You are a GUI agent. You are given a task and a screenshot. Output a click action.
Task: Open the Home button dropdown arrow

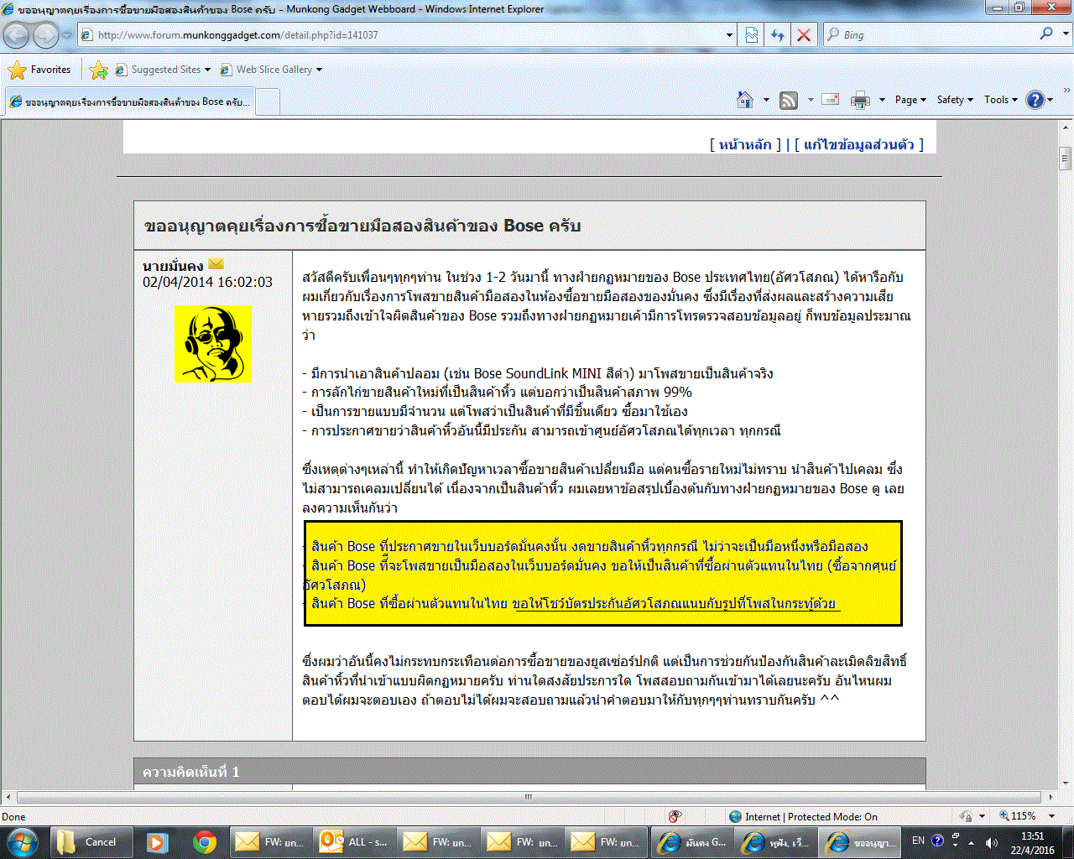pos(766,100)
